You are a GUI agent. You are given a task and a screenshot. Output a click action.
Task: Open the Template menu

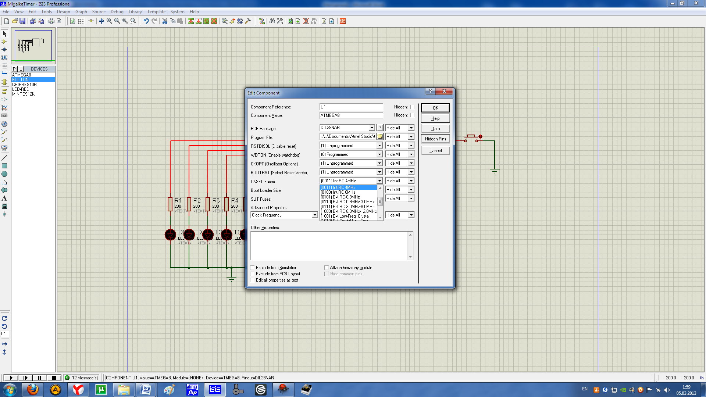tap(156, 12)
